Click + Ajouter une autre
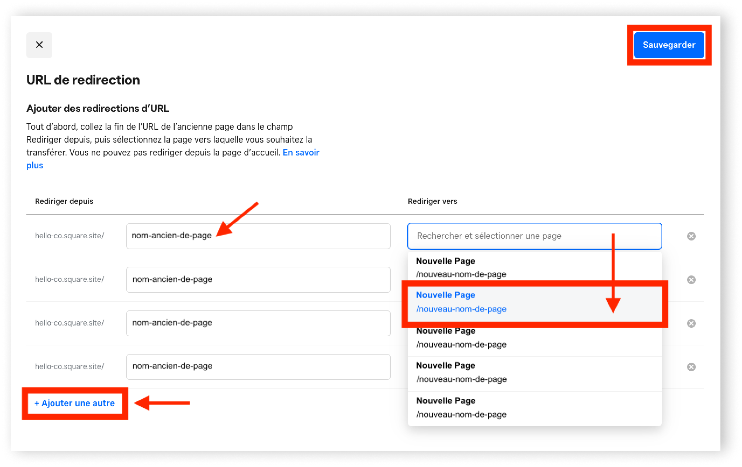 (75, 403)
